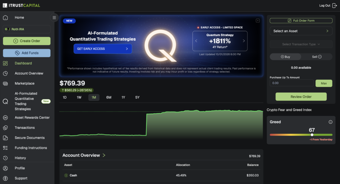Click the Account Overview pie chart icon

5,73
